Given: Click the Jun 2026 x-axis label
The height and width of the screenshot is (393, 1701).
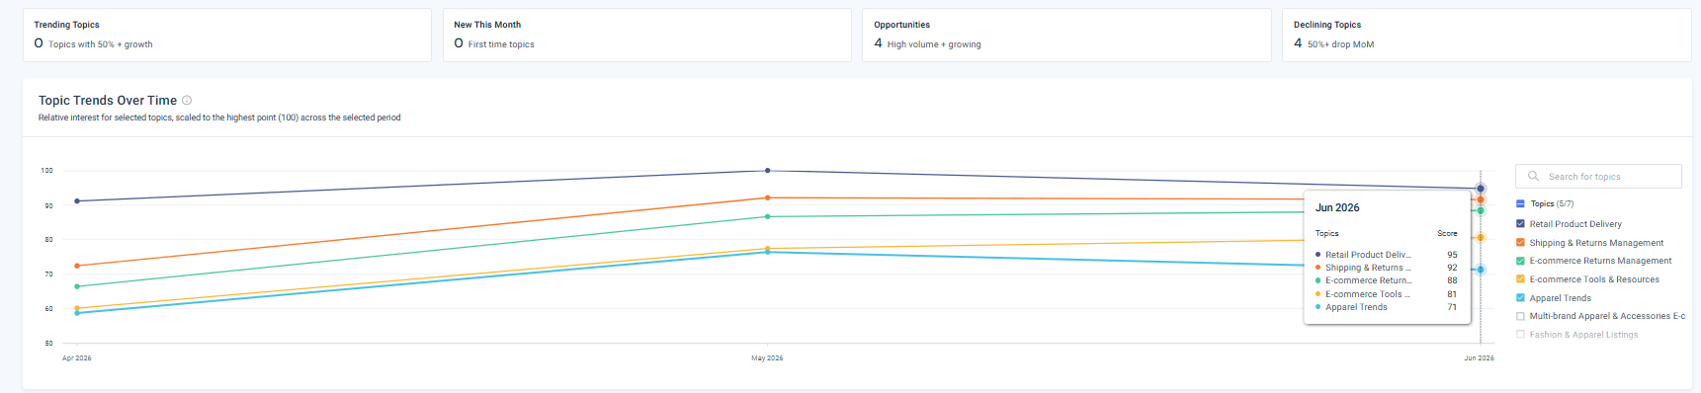Looking at the screenshot, I should (1479, 357).
